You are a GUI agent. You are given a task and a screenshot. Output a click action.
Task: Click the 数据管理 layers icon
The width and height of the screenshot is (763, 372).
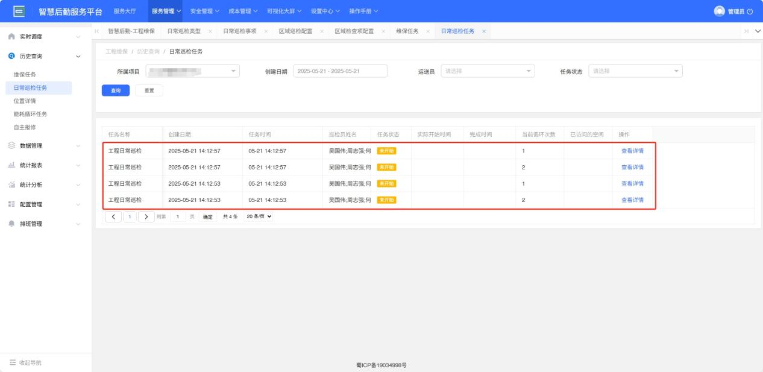(x=12, y=145)
